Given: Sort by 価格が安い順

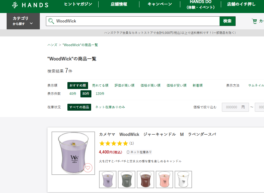Looking at the screenshot, I should tap(177, 85).
